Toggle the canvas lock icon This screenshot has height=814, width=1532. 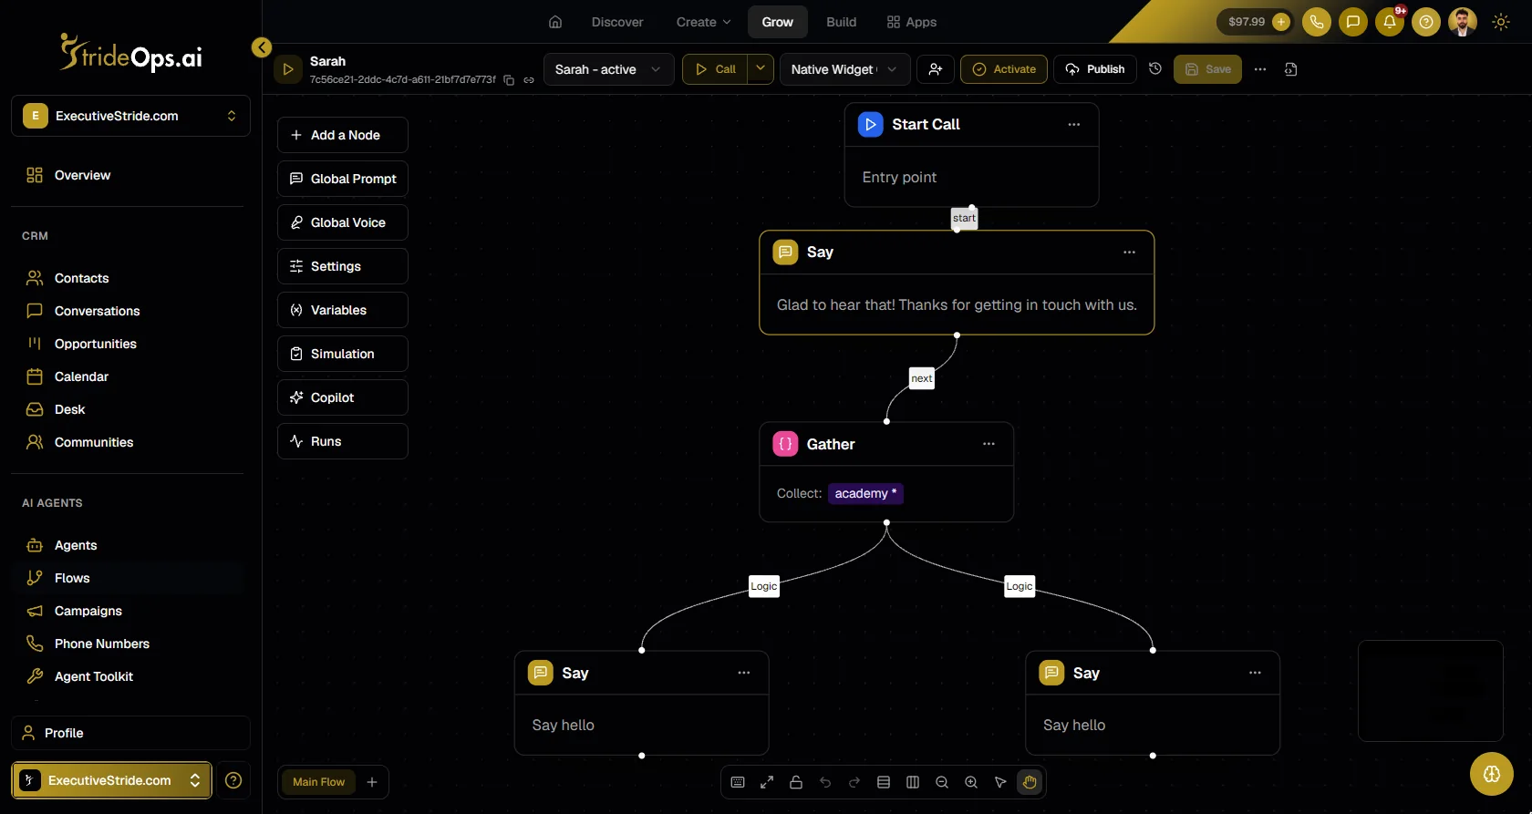click(796, 782)
